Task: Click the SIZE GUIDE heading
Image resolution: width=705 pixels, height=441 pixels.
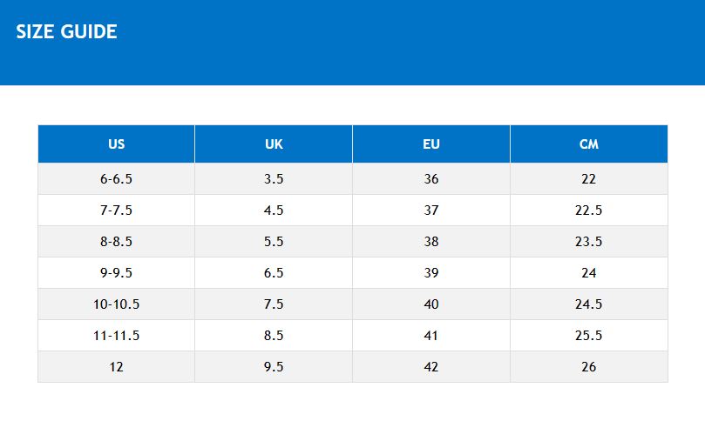Action: coord(66,32)
